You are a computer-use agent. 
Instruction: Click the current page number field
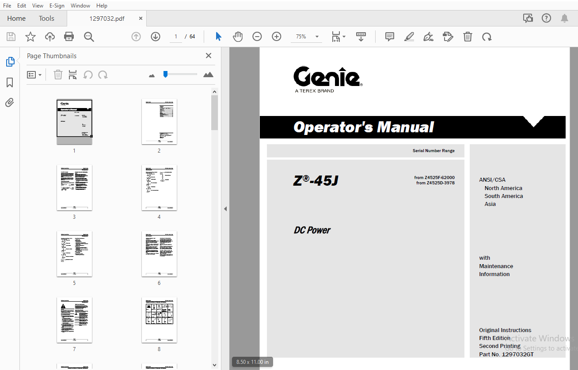pos(176,37)
